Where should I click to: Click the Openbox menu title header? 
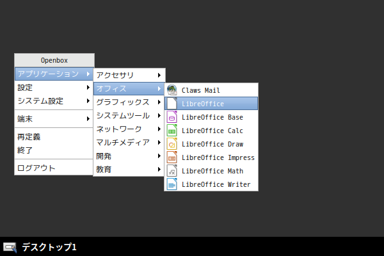click(54, 60)
